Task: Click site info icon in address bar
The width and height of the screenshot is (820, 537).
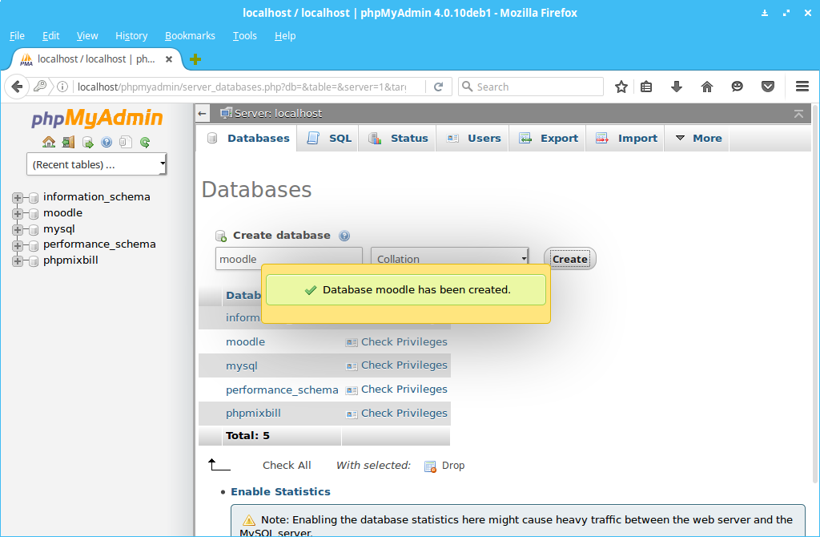Action: point(62,87)
